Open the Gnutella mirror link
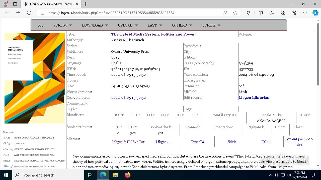 tap(197, 142)
